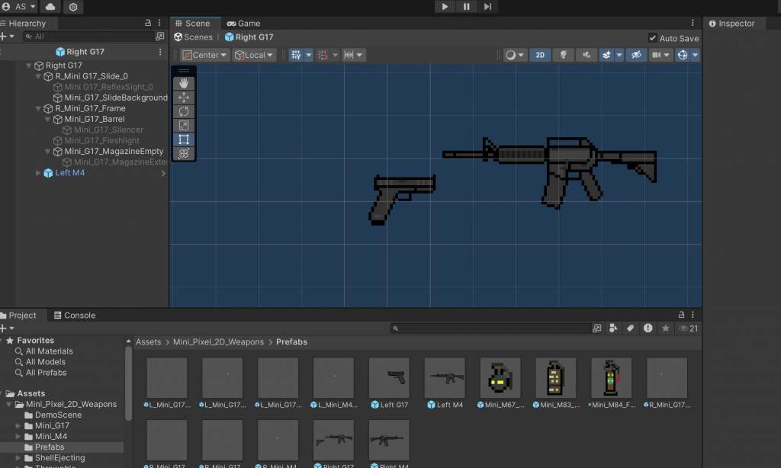Select the Transform tool
Image resolution: width=781 pixels, height=468 pixels.
pyautogui.click(x=184, y=153)
